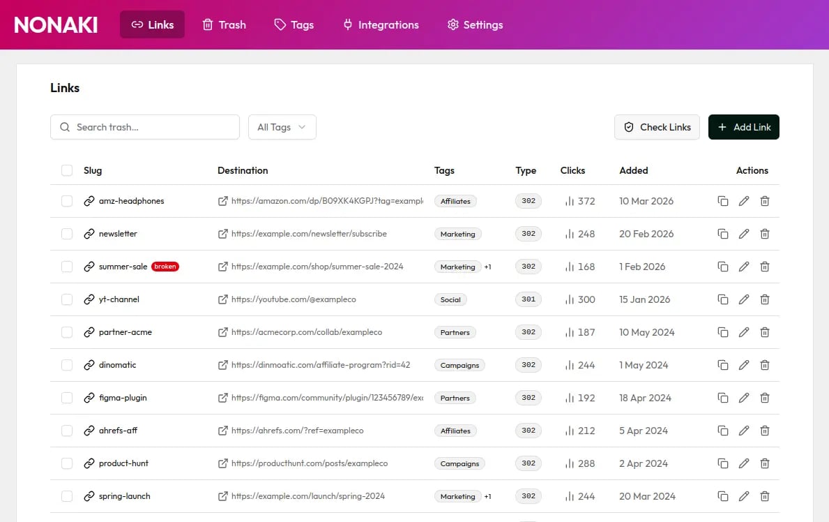Viewport: 829px width, 522px height.
Task: Edit the summer-sale link
Action: (744, 267)
